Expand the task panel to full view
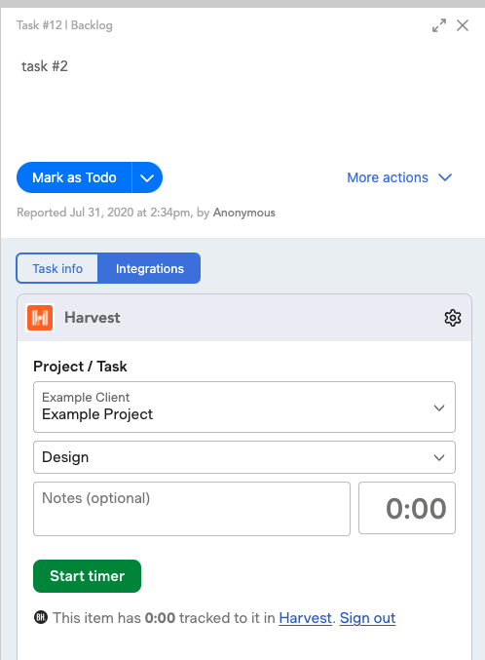 (439, 25)
